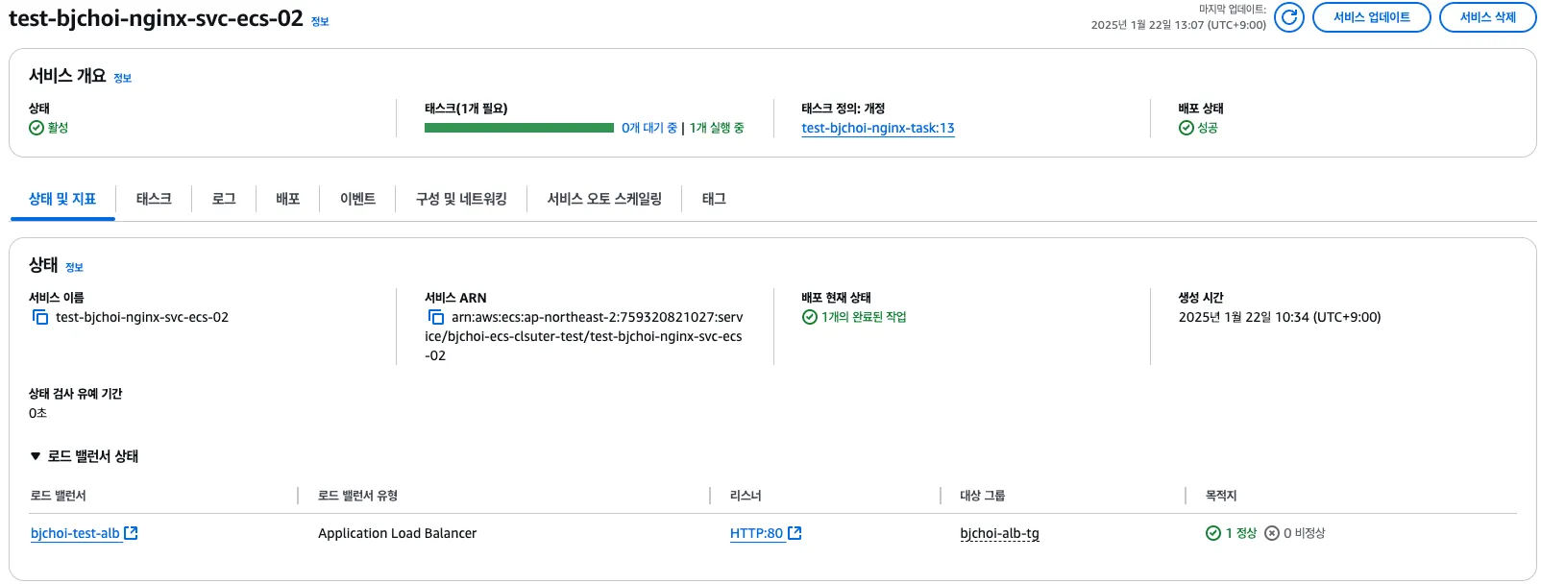Click the green task progress bar
This screenshot has width=1541, height=584.
click(x=519, y=128)
